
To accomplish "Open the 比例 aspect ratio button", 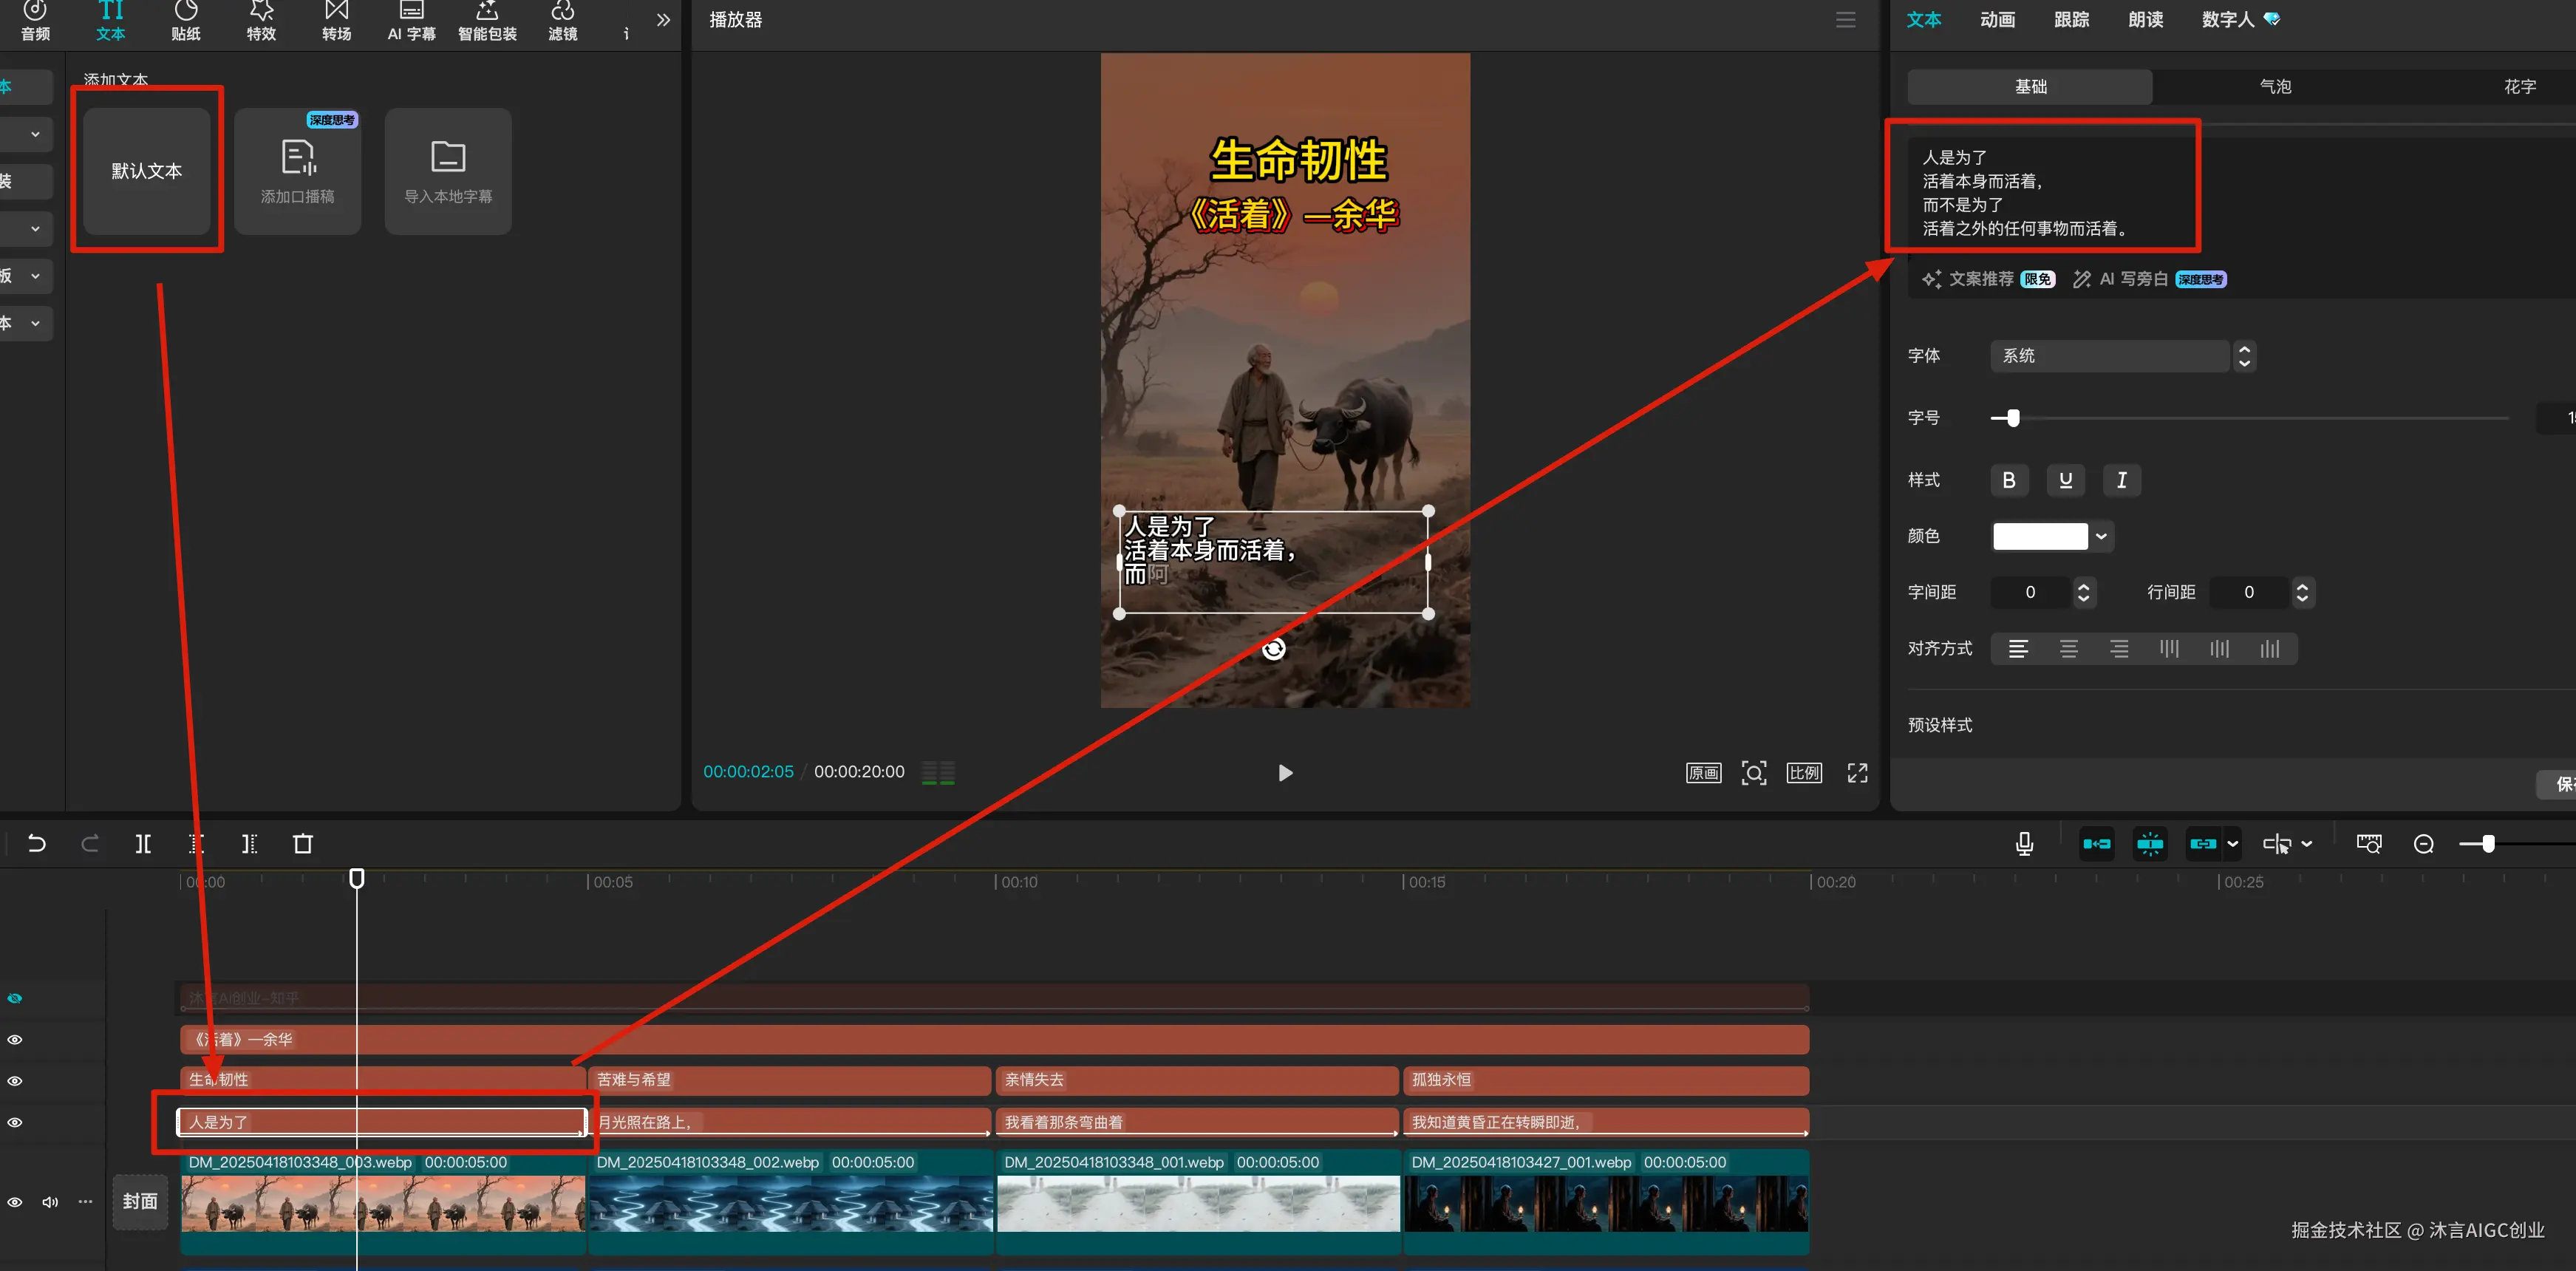I will coord(1804,772).
